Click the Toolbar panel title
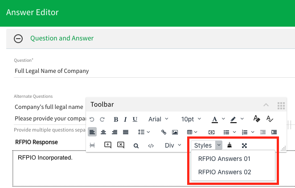This screenshot has height=188, width=295. (102, 104)
